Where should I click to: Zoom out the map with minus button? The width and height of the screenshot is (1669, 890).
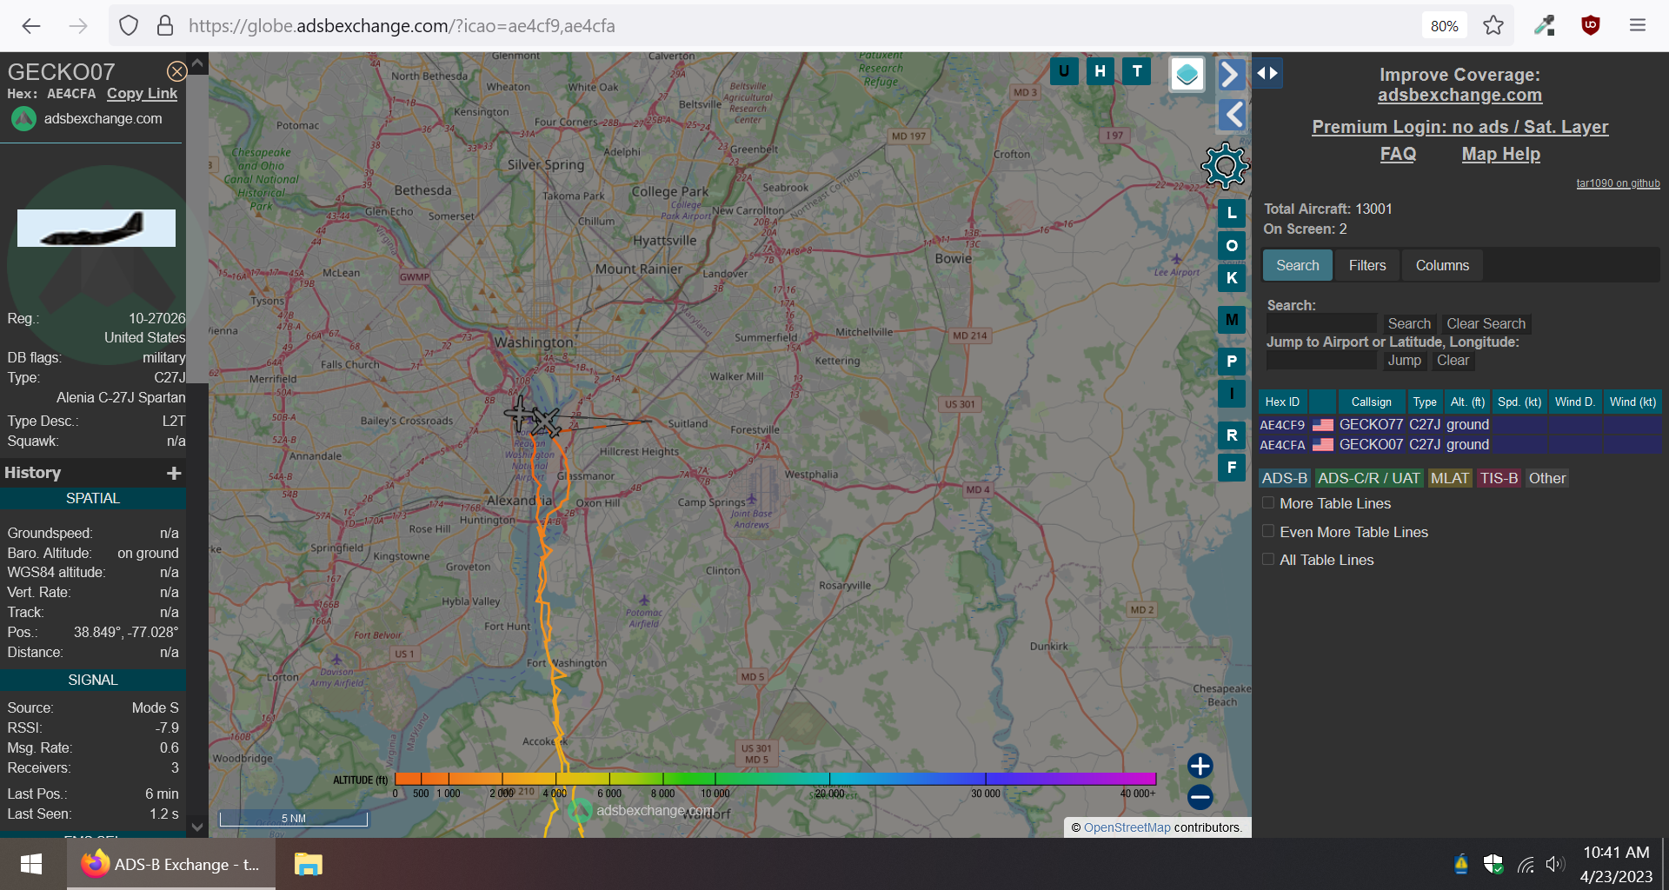click(x=1200, y=796)
